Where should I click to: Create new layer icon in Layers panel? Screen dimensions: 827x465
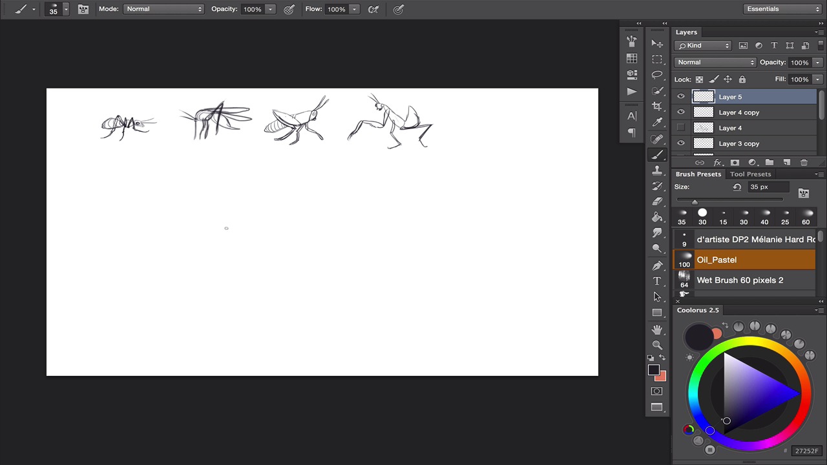point(786,163)
